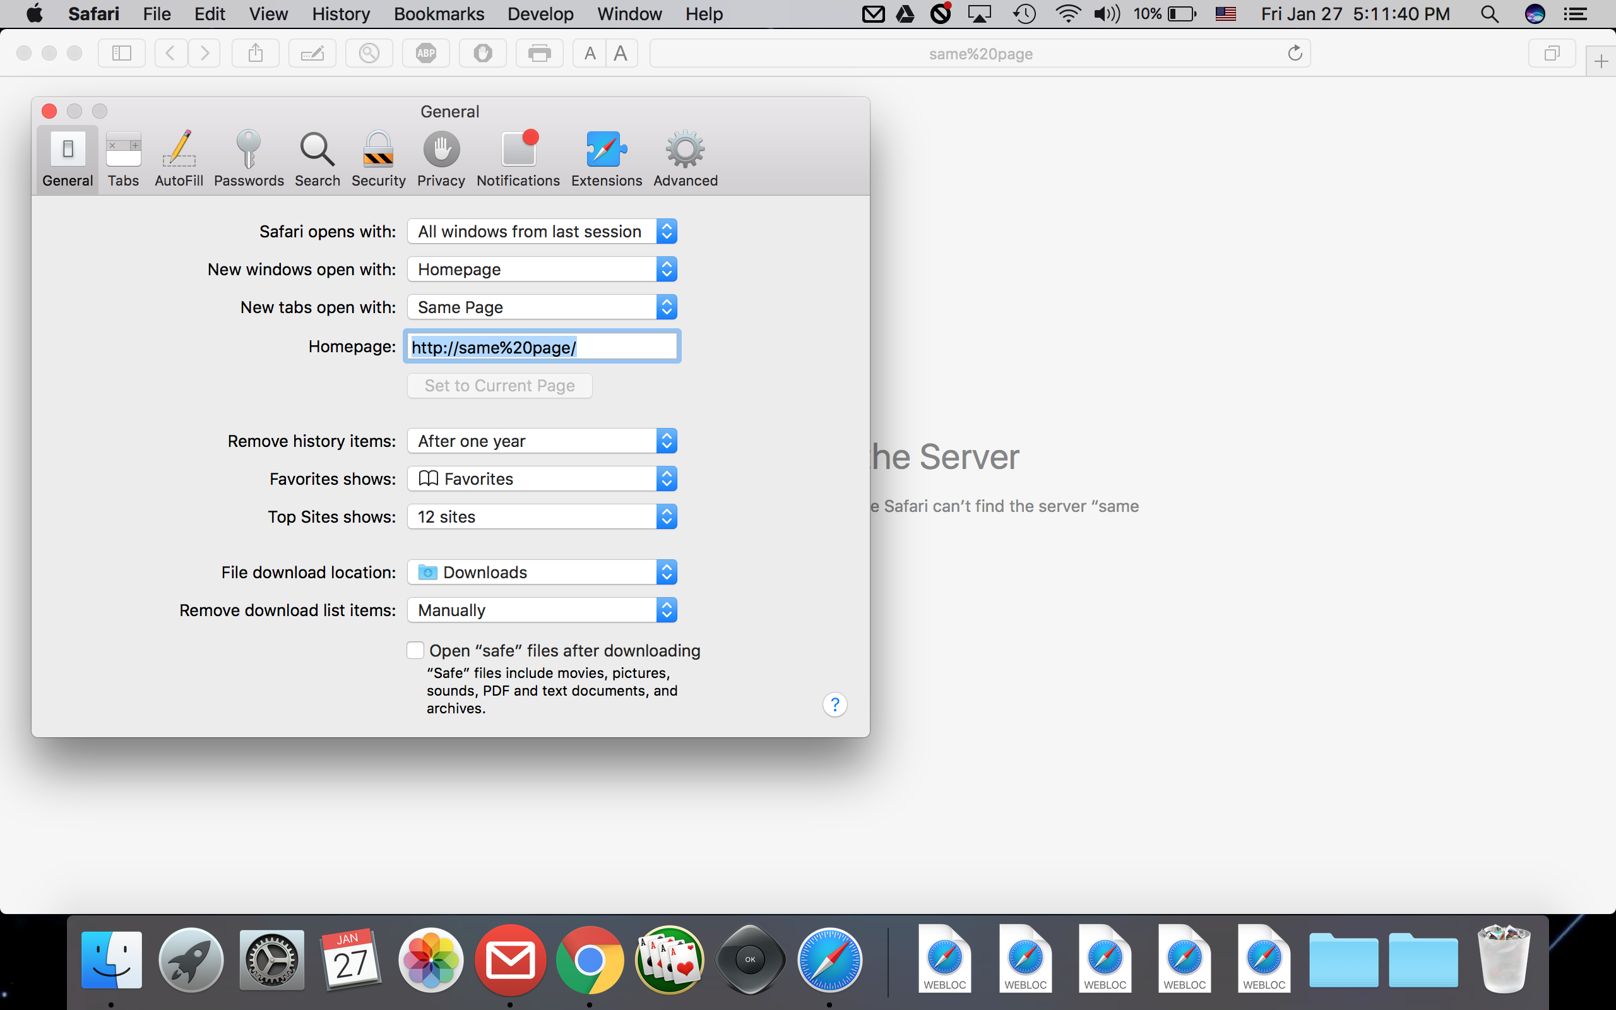Increase text size with the large A button
Viewport: 1616px width, 1010px height.
click(621, 54)
